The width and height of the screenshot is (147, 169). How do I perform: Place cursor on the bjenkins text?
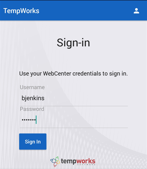pos(33,98)
